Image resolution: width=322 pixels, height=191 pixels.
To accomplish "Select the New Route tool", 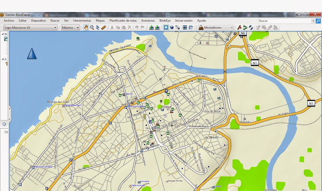I will coord(245,27).
